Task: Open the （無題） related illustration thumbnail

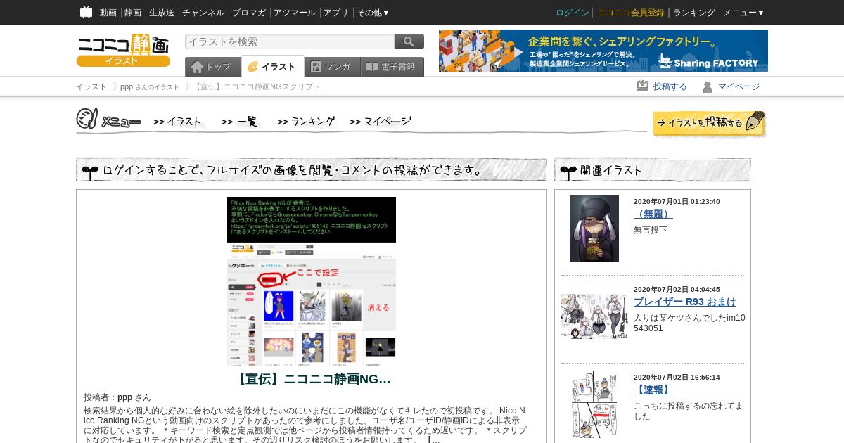Action: pyautogui.click(x=594, y=229)
